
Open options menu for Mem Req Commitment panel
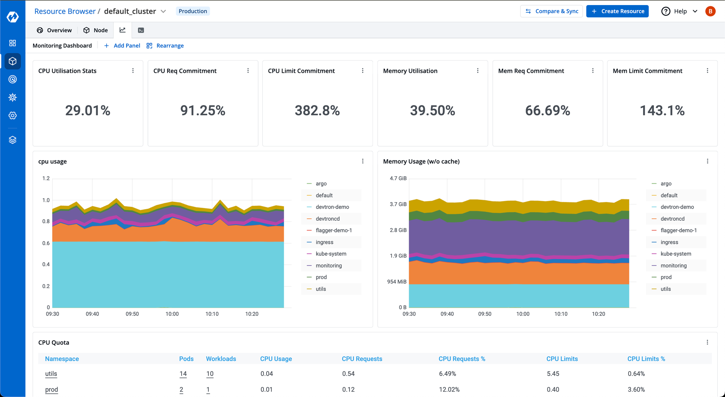[x=593, y=71]
